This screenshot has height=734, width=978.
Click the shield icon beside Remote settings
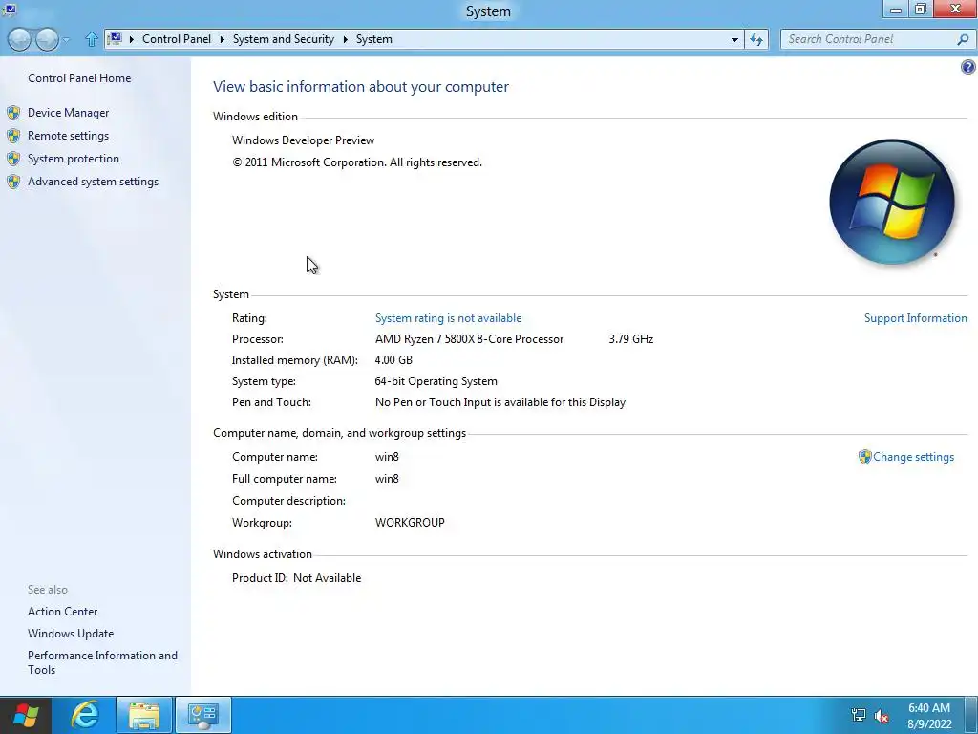tap(13, 136)
